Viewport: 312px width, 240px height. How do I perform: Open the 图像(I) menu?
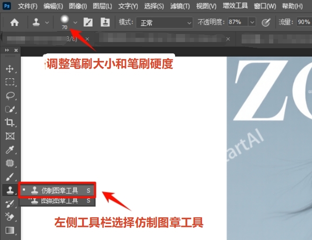click(x=78, y=6)
